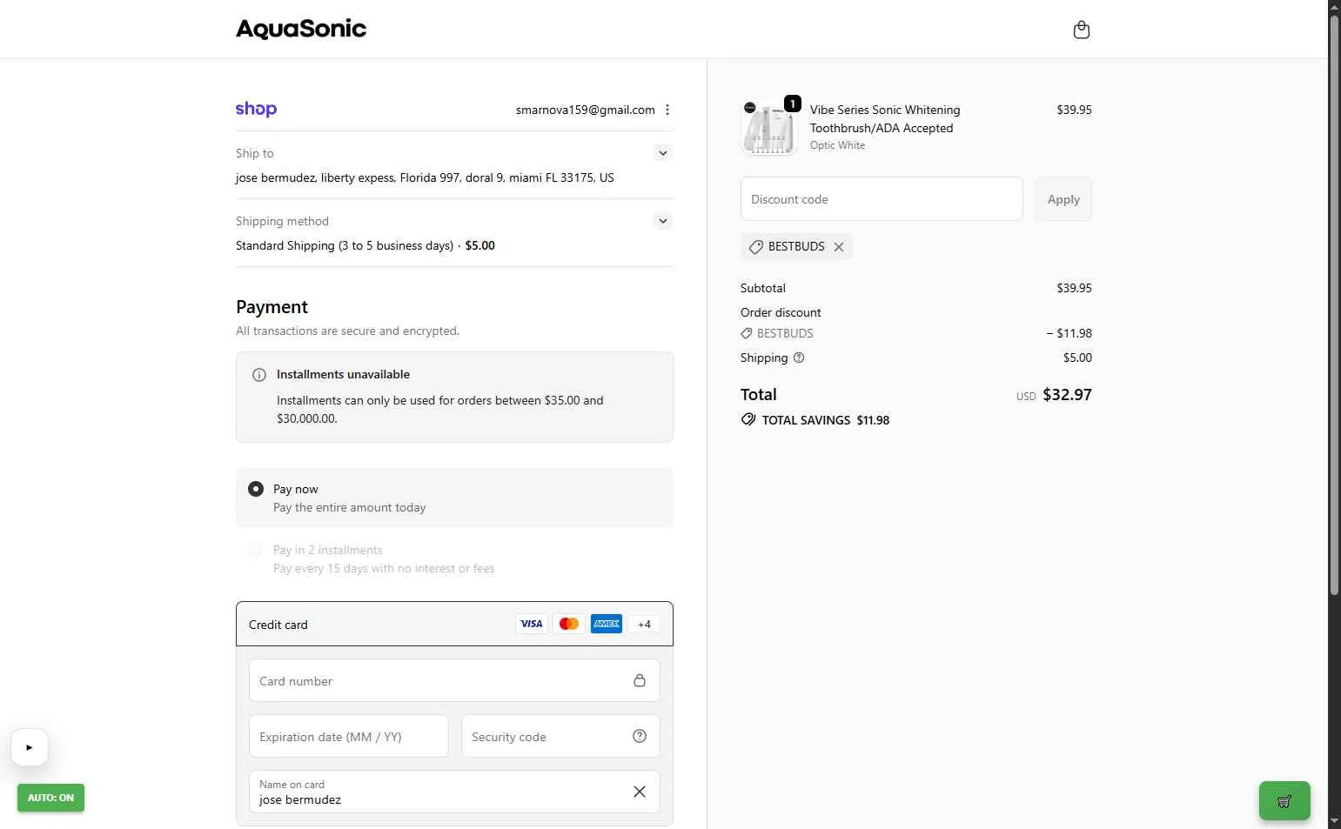Open the shopping bag icon in header
This screenshot has height=829, width=1341.
[1081, 30]
